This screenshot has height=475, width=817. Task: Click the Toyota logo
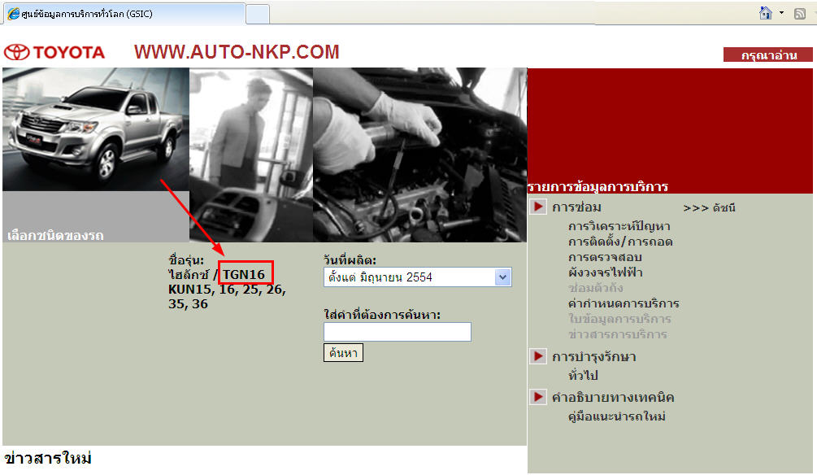click(54, 52)
